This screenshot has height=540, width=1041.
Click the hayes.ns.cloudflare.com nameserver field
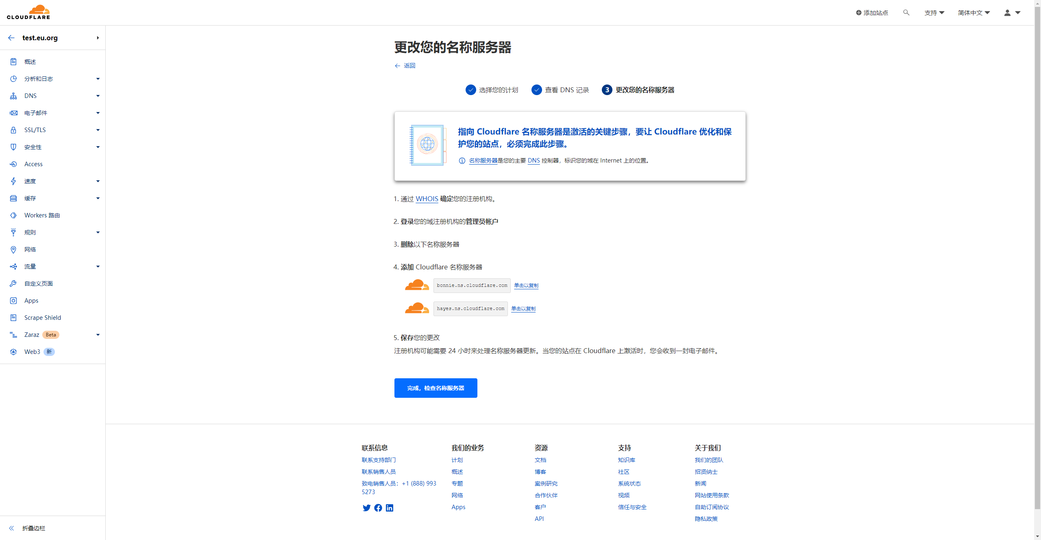470,308
